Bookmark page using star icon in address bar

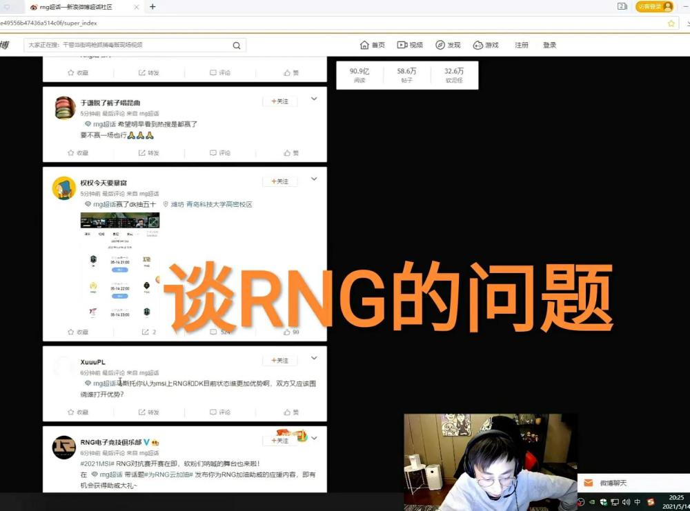pos(671,23)
